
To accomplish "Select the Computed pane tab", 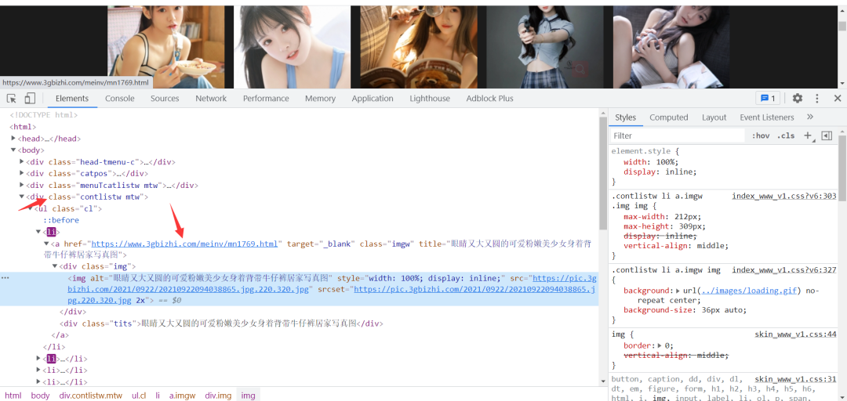I will (x=669, y=117).
